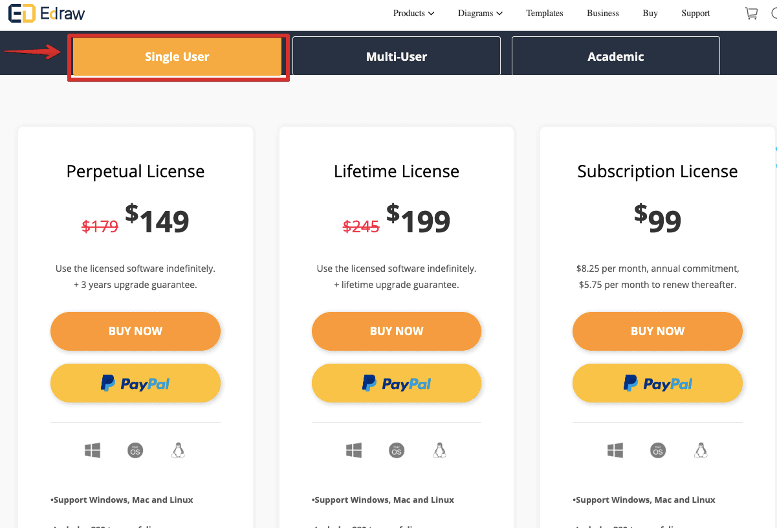
Task: Click the Business navigation link
Action: click(x=603, y=14)
